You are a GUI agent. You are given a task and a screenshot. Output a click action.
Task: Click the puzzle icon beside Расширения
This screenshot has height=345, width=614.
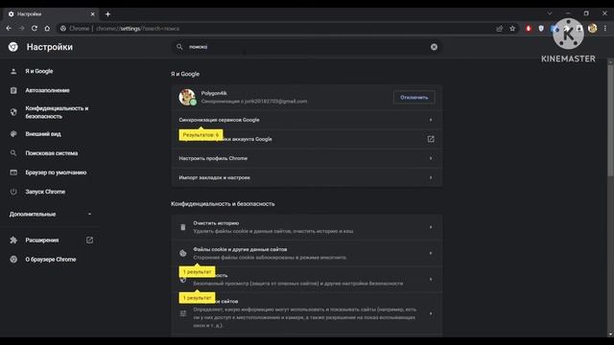pyautogui.click(x=13, y=241)
